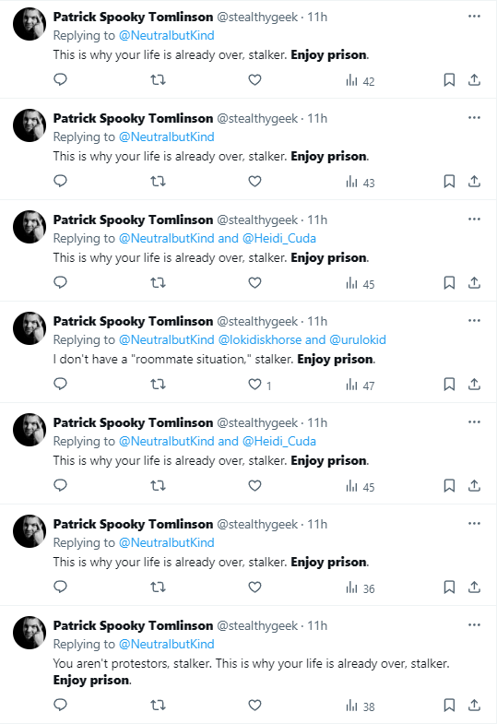Open the more options menu on the first tweet

tap(474, 17)
